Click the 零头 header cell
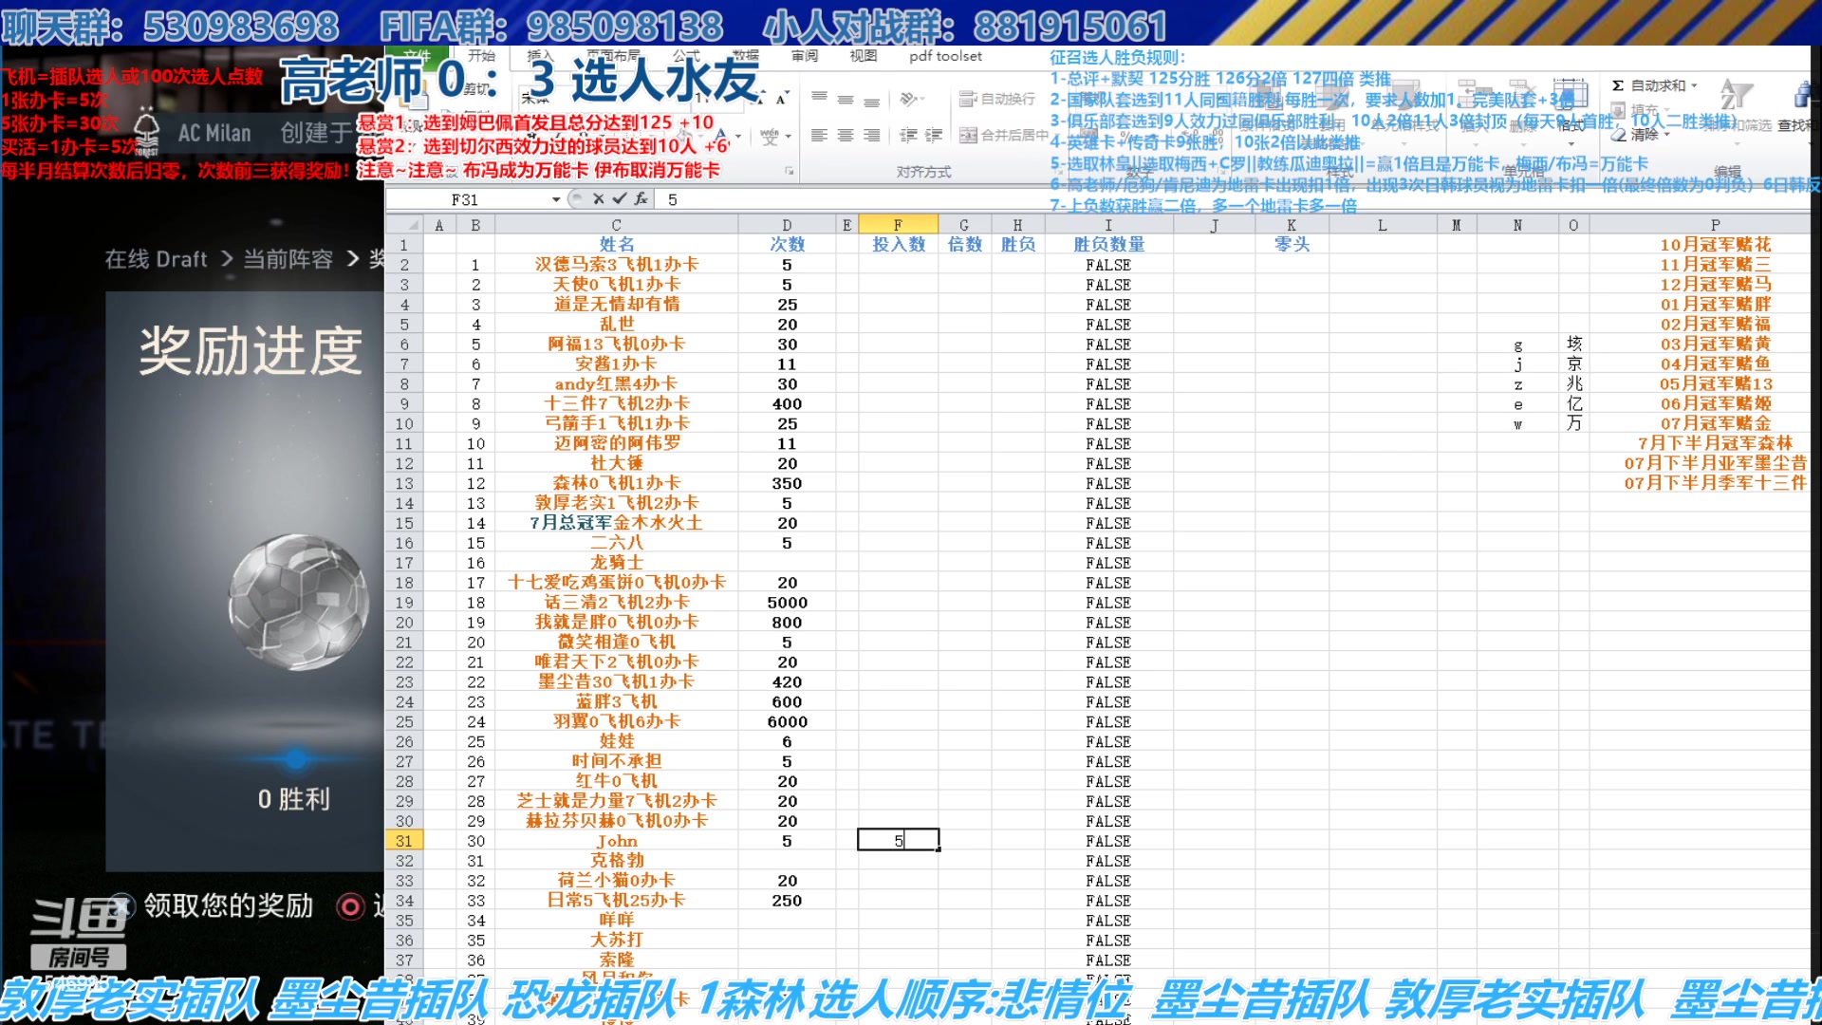1822x1025 pixels. click(1292, 245)
